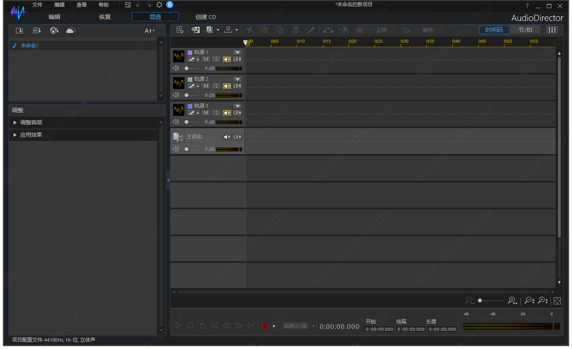Open the 文件 menu
572x349 pixels.
(x=37, y=5)
